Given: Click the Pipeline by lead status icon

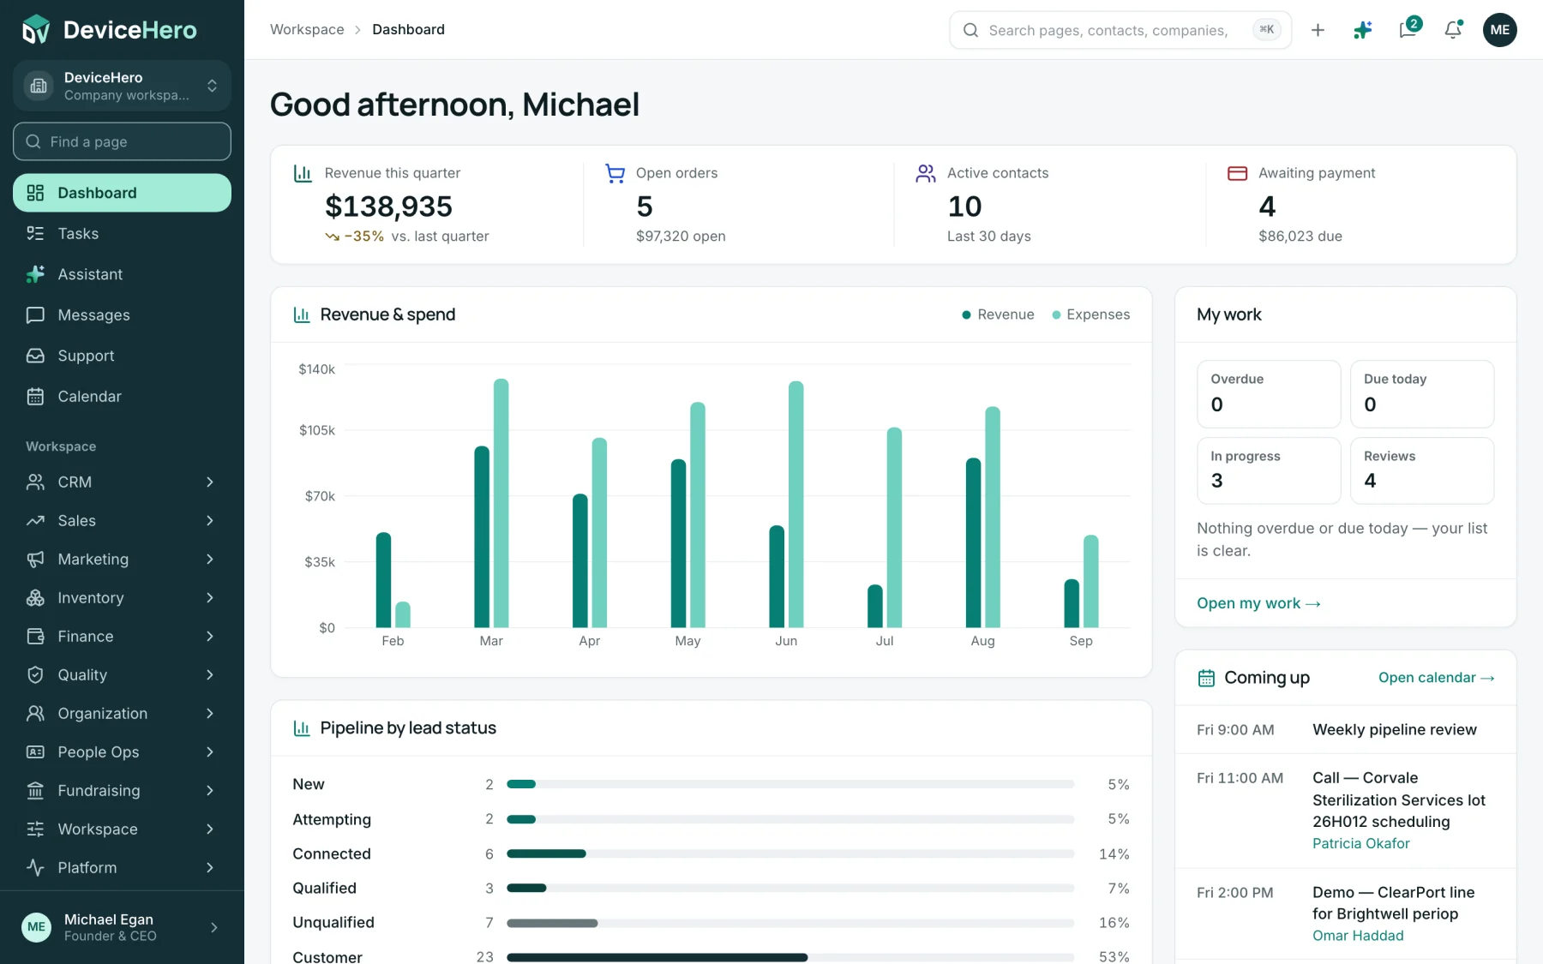Looking at the screenshot, I should [302, 728].
